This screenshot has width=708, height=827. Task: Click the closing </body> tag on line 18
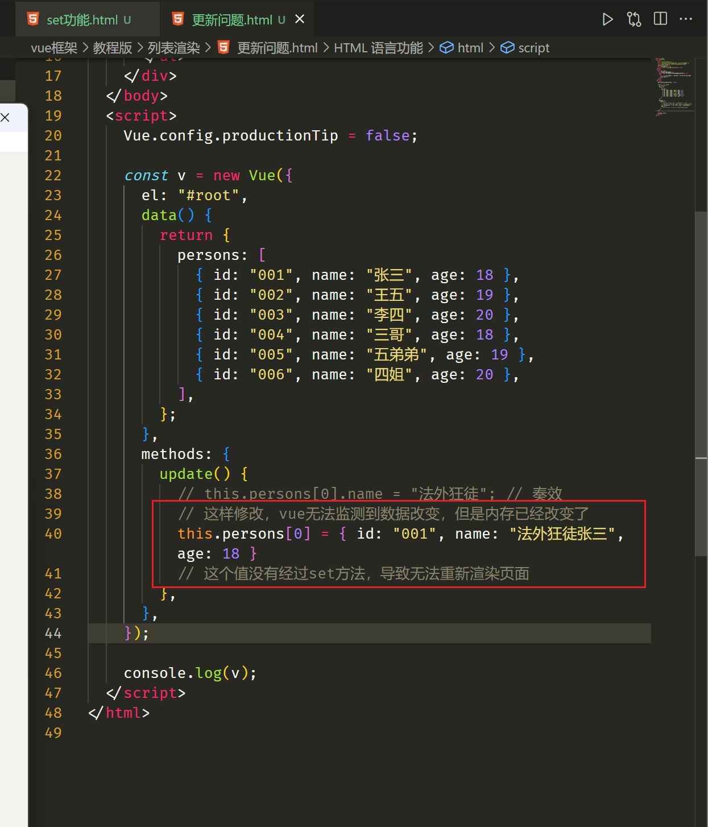click(x=137, y=96)
